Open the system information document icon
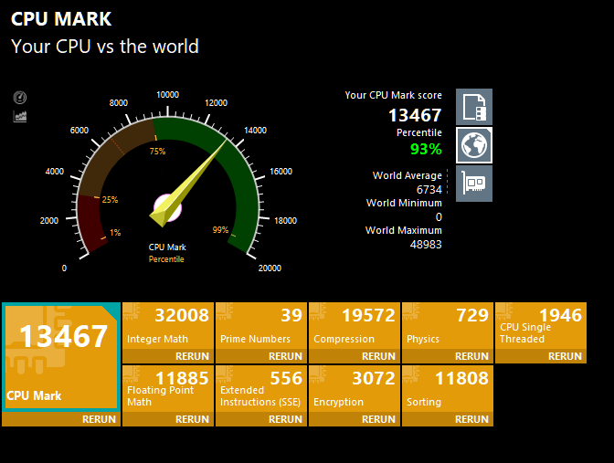614x463 pixels. (474, 107)
